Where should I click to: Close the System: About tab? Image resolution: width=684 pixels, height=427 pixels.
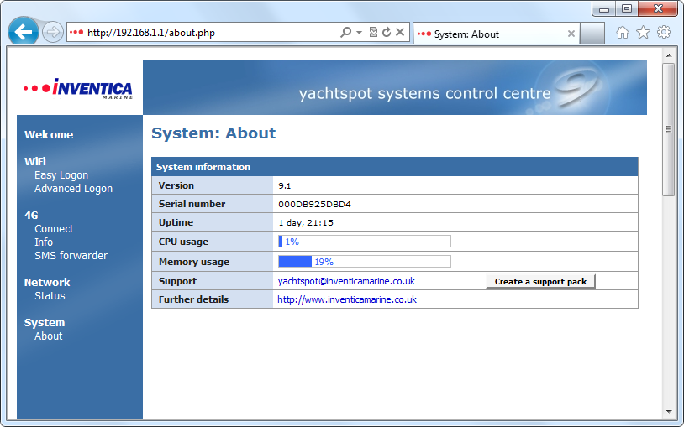tap(571, 34)
